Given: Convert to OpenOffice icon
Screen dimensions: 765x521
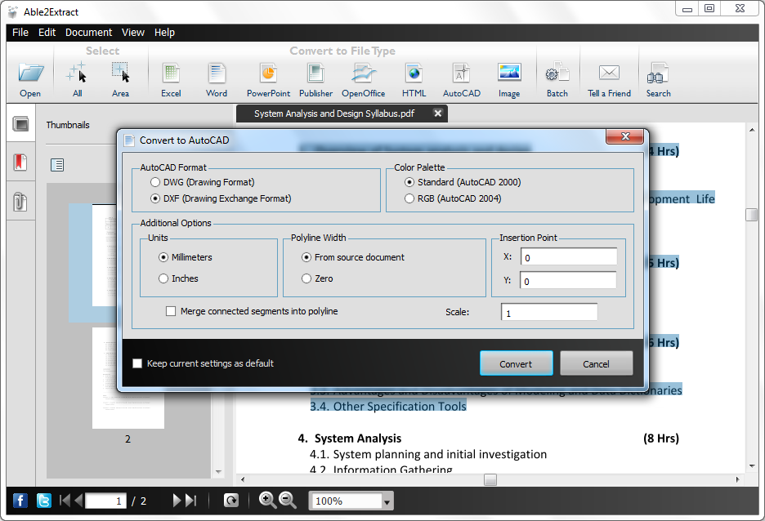Looking at the screenshot, I should [x=364, y=73].
